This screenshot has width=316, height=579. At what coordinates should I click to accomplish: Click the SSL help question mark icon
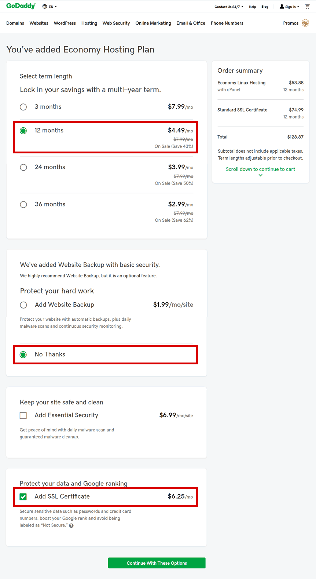71,525
